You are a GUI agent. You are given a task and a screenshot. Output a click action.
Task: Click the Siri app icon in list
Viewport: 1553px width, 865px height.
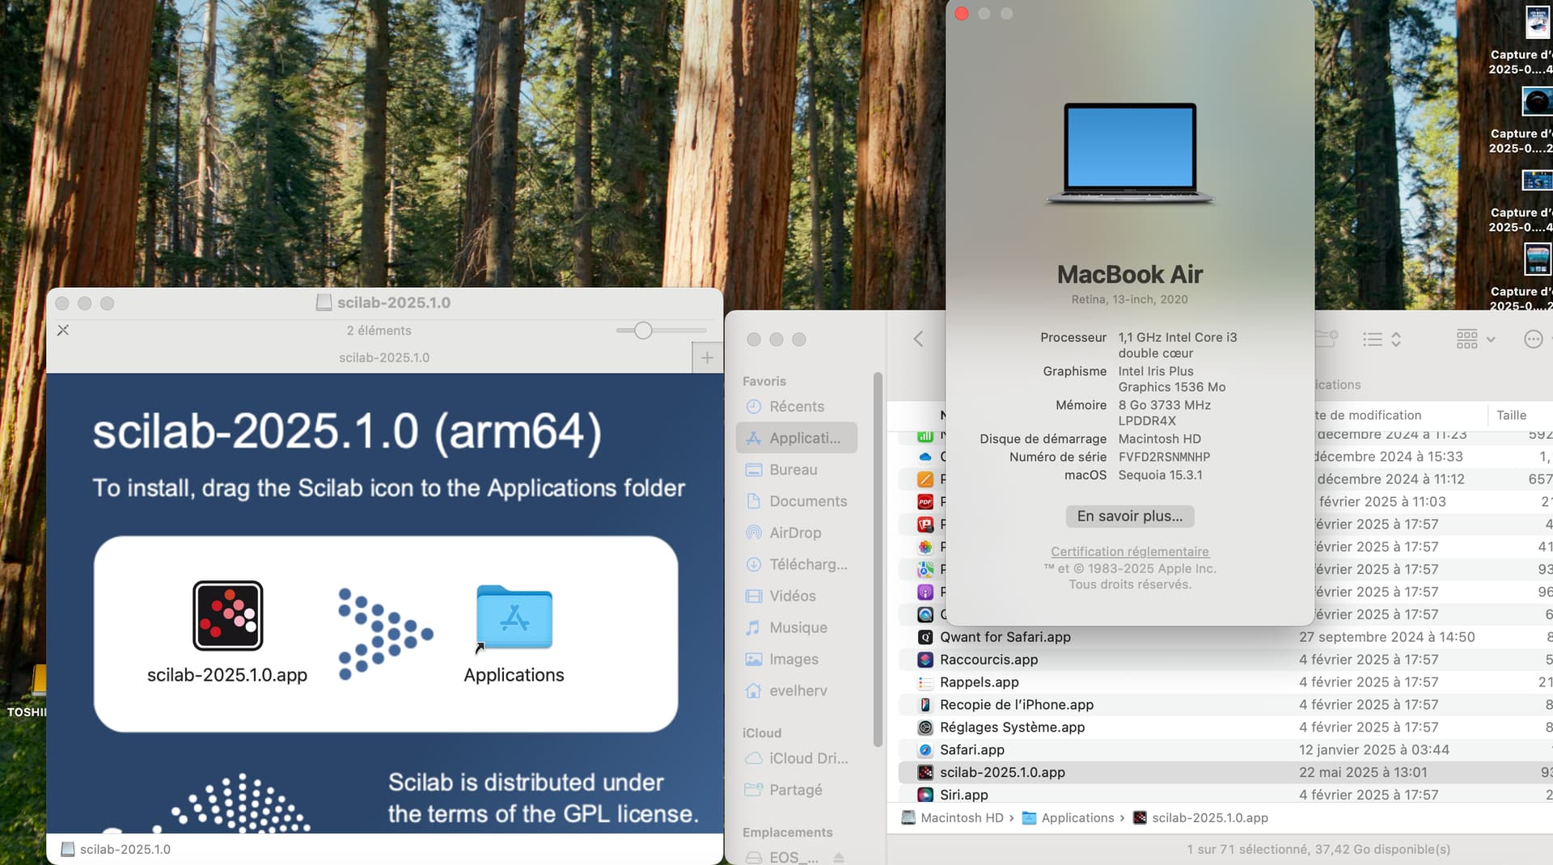tap(925, 795)
